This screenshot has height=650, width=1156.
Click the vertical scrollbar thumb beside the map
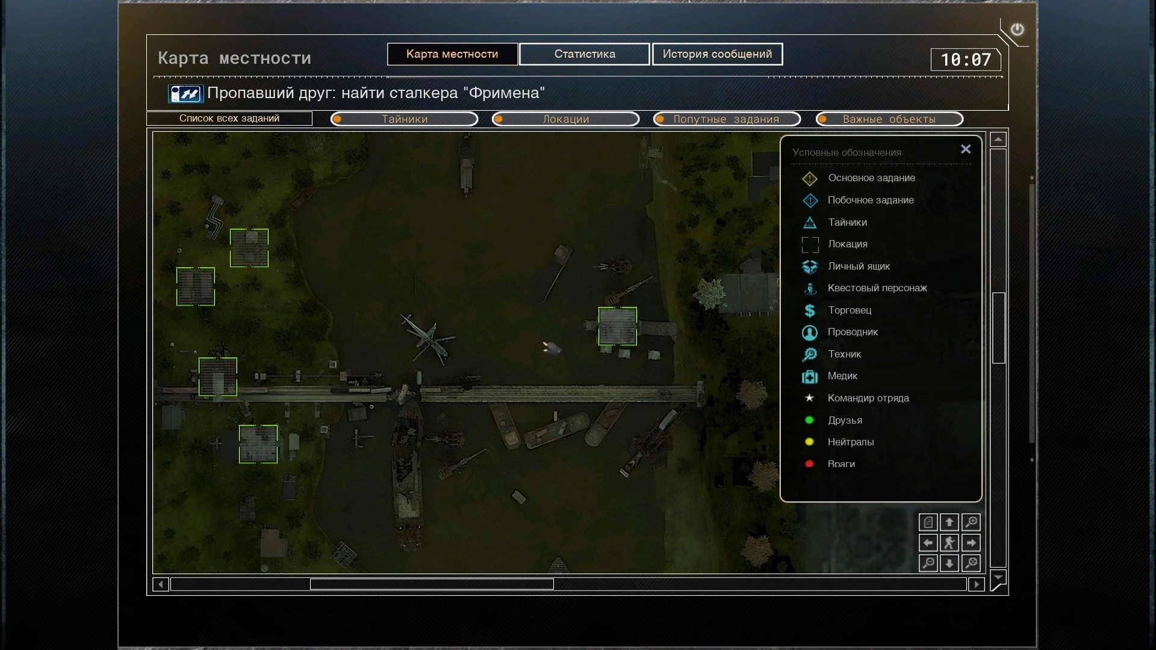tap(998, 328)
